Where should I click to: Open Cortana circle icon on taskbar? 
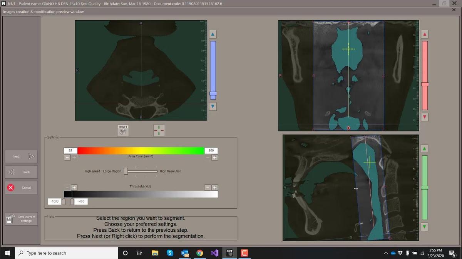pyautogui.click(x=125, y=253)
